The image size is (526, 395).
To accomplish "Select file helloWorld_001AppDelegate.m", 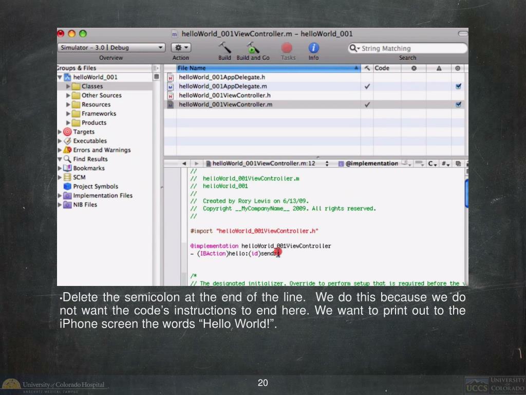I will [x=223, y=86].
